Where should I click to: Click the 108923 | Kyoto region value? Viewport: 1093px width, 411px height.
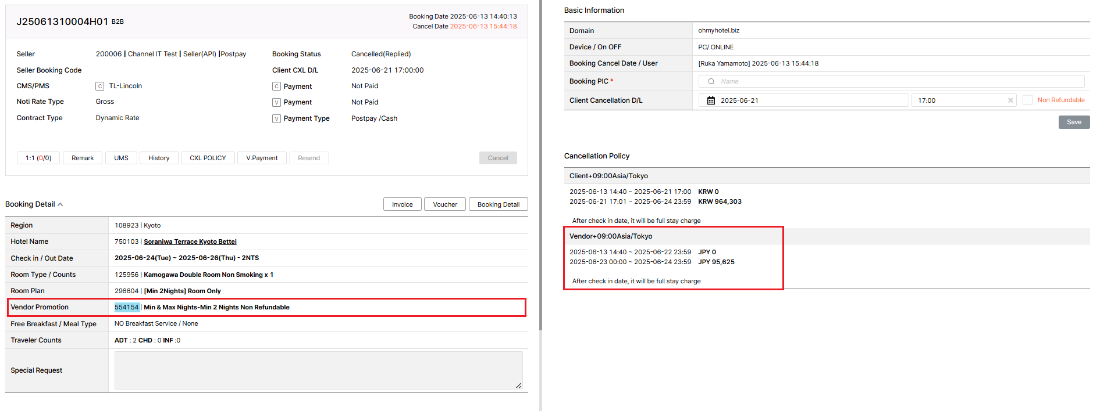pos(137,225)
